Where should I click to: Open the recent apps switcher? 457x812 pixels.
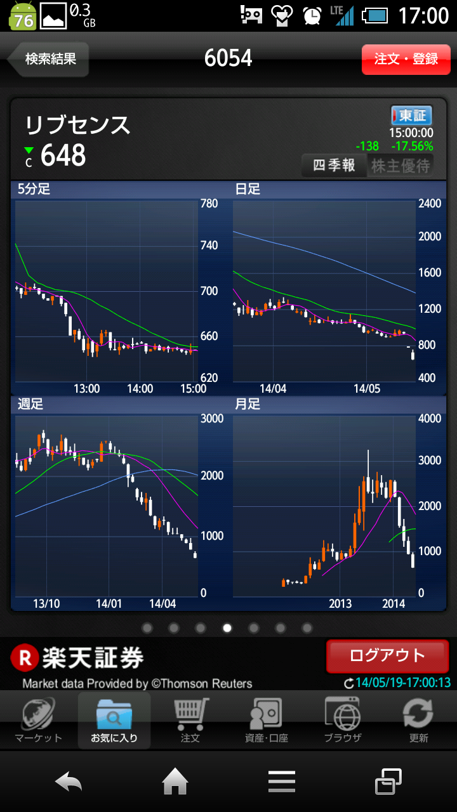388,782
